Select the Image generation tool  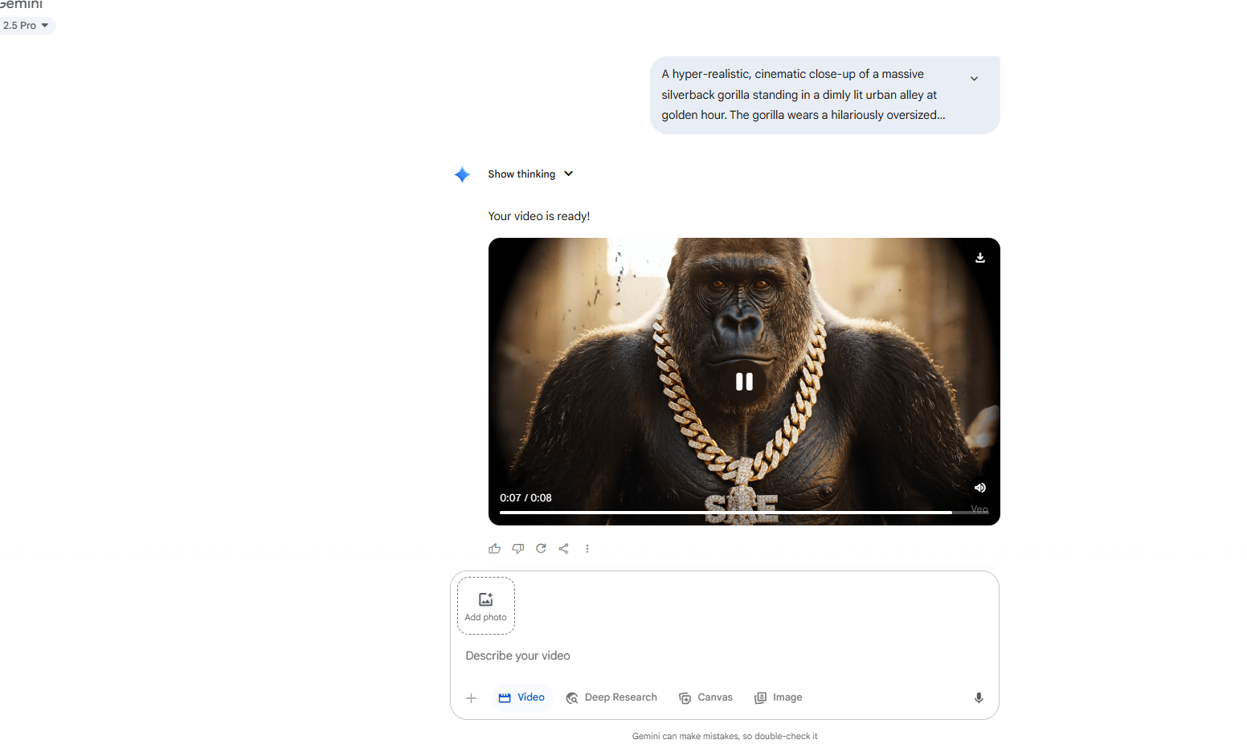click(x=779, y=697)
